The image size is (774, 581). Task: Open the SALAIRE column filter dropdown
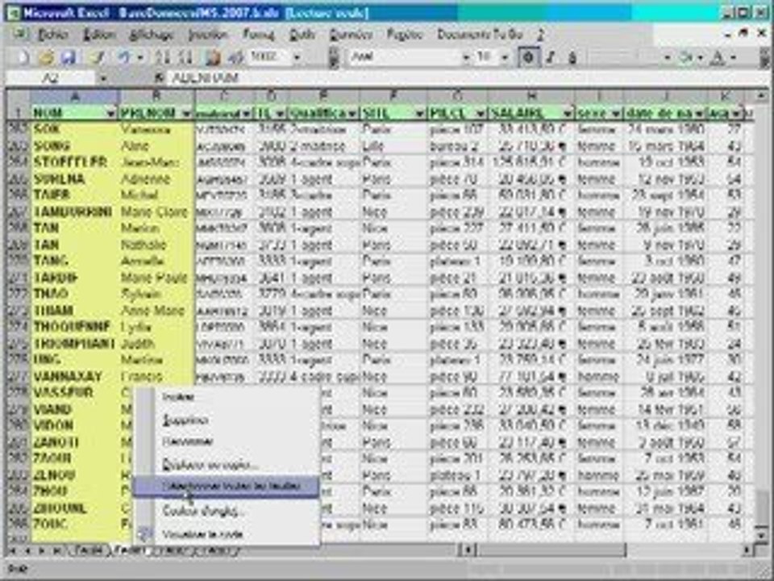point(568,114)
